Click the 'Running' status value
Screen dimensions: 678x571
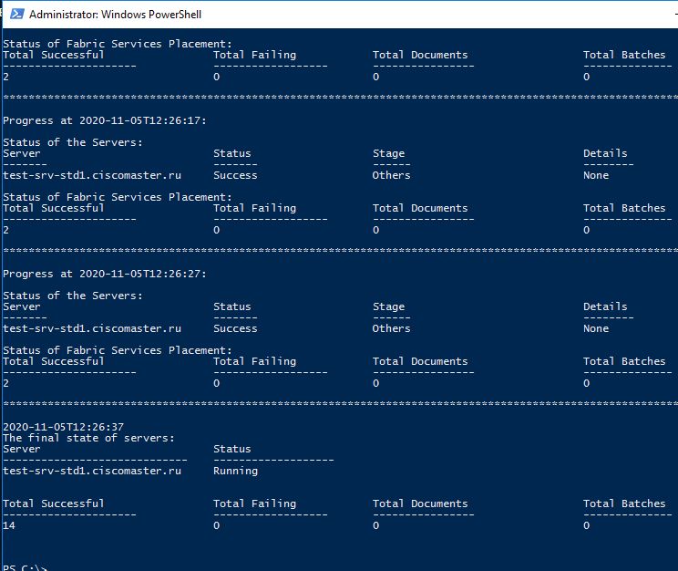tap(235, 471)
